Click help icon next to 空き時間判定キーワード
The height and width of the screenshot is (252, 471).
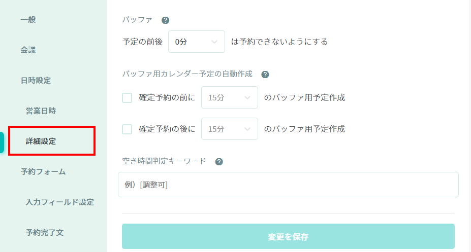point(219,162)
